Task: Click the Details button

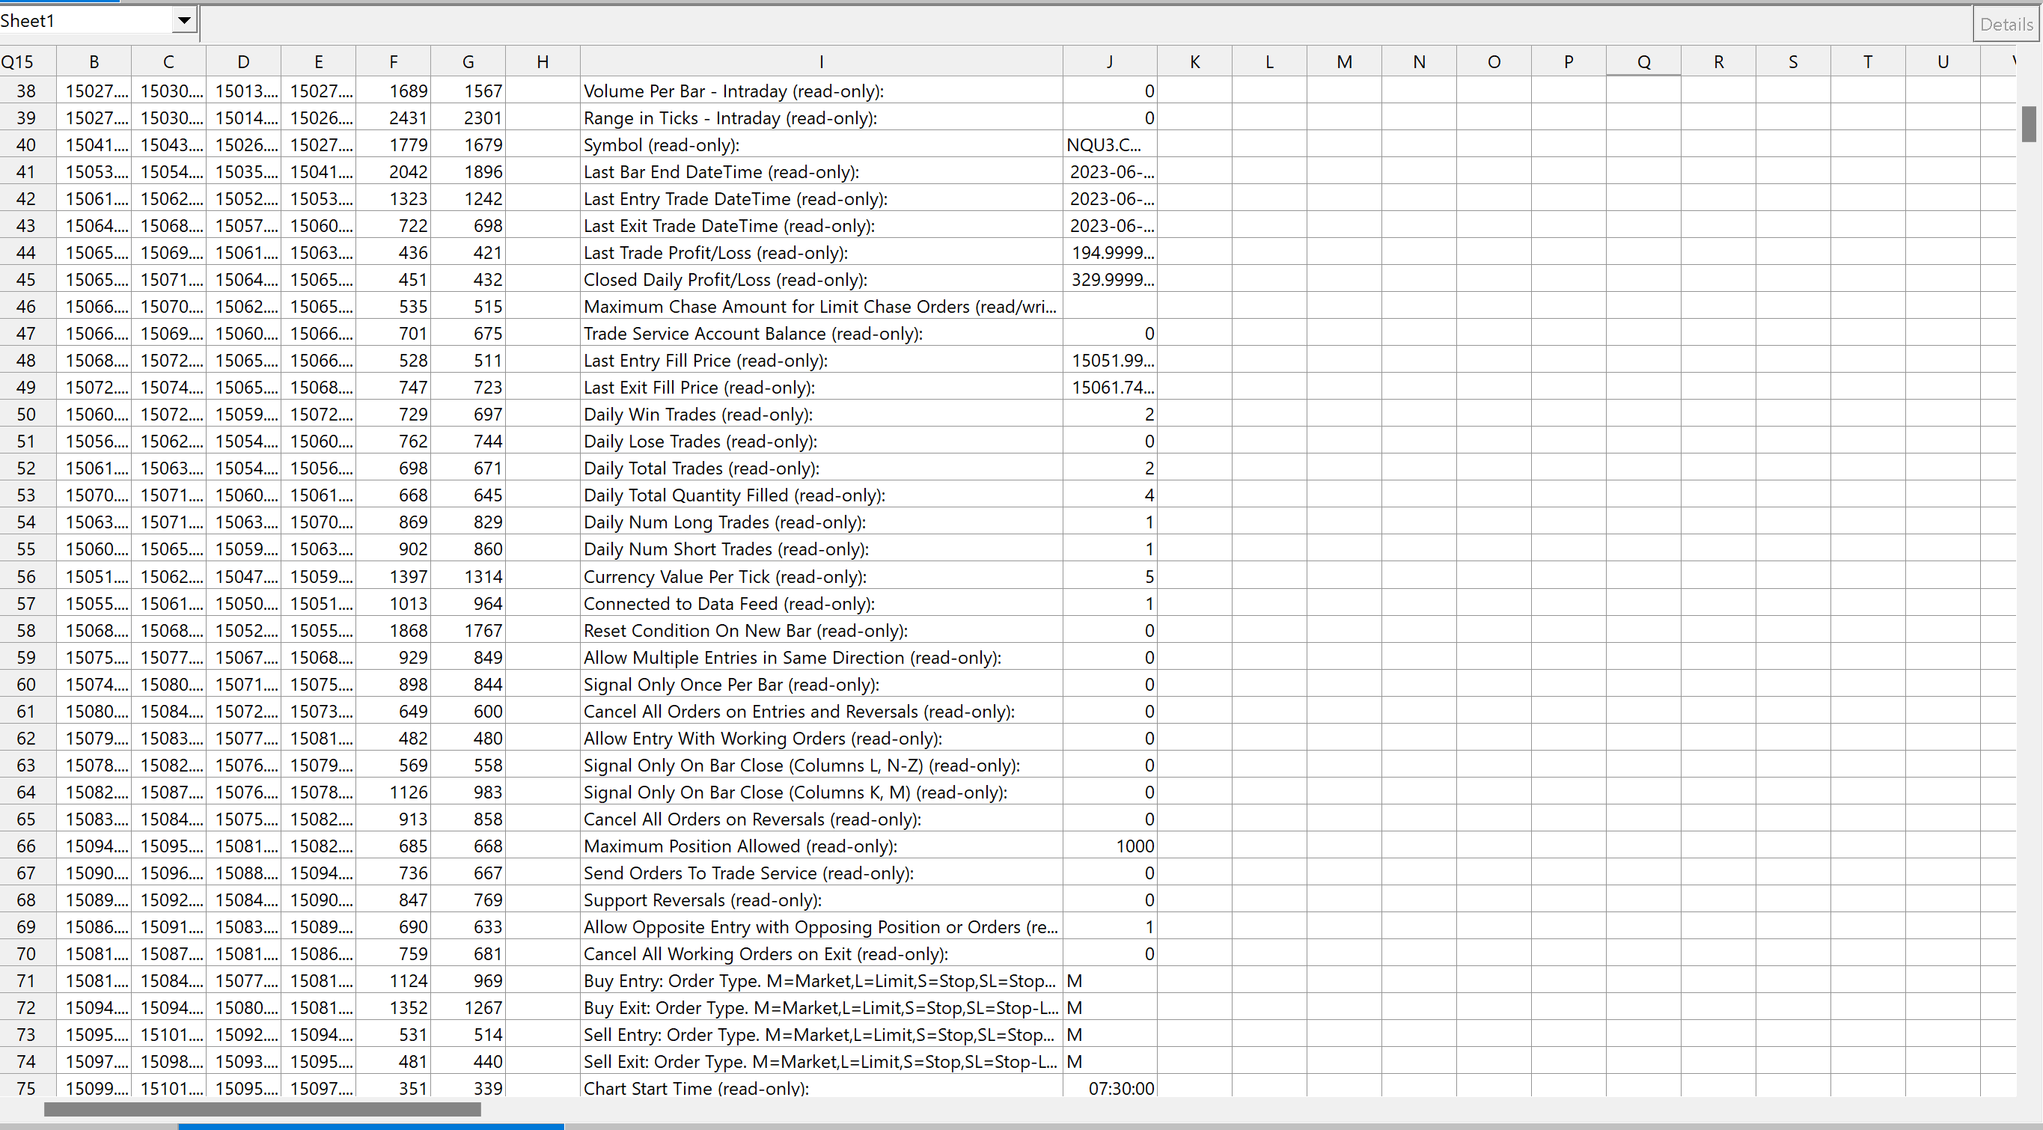Action: 2006,24
